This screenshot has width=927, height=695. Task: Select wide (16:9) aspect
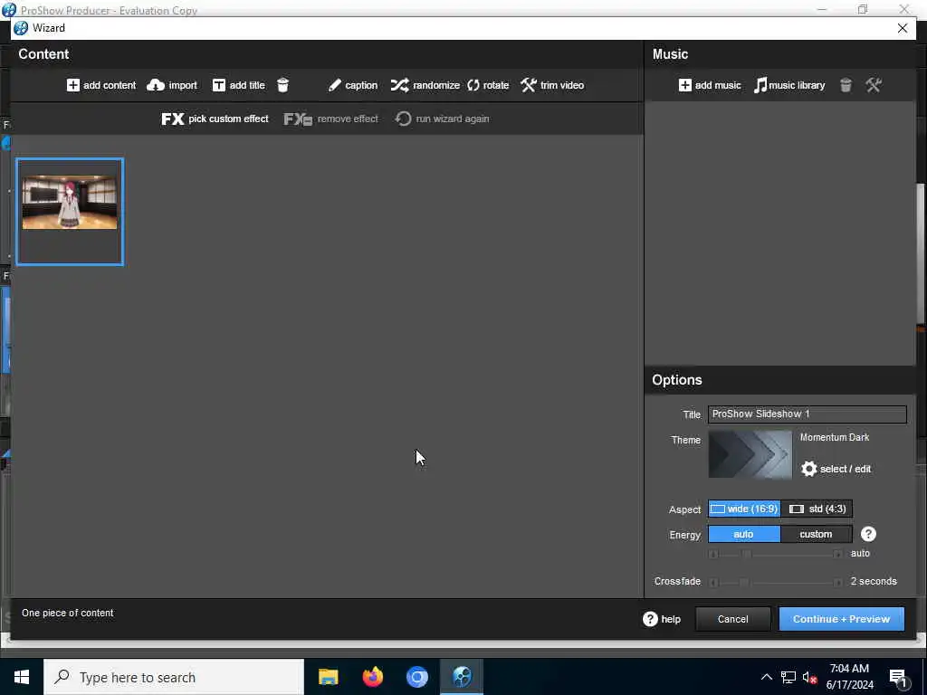(x=744, y=509)
